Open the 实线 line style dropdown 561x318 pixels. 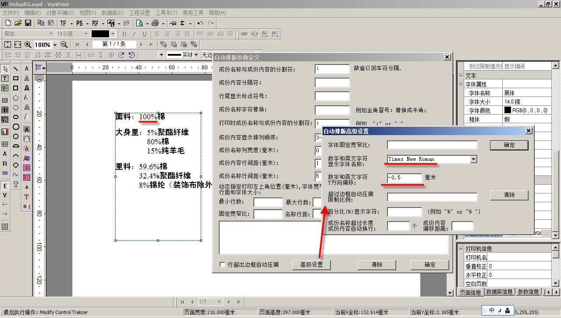(196, 55)
